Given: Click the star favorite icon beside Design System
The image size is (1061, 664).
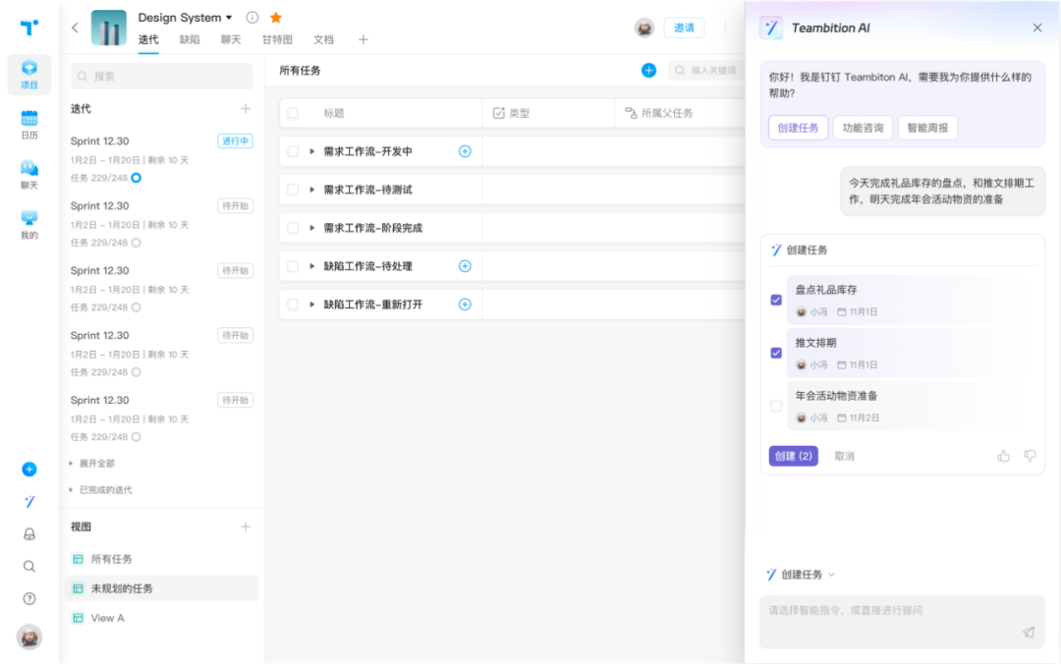Looking at the screenshot, I should [x=276, y=18].
